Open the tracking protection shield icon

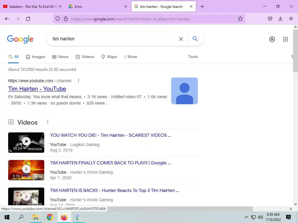(x=58, y=19)
